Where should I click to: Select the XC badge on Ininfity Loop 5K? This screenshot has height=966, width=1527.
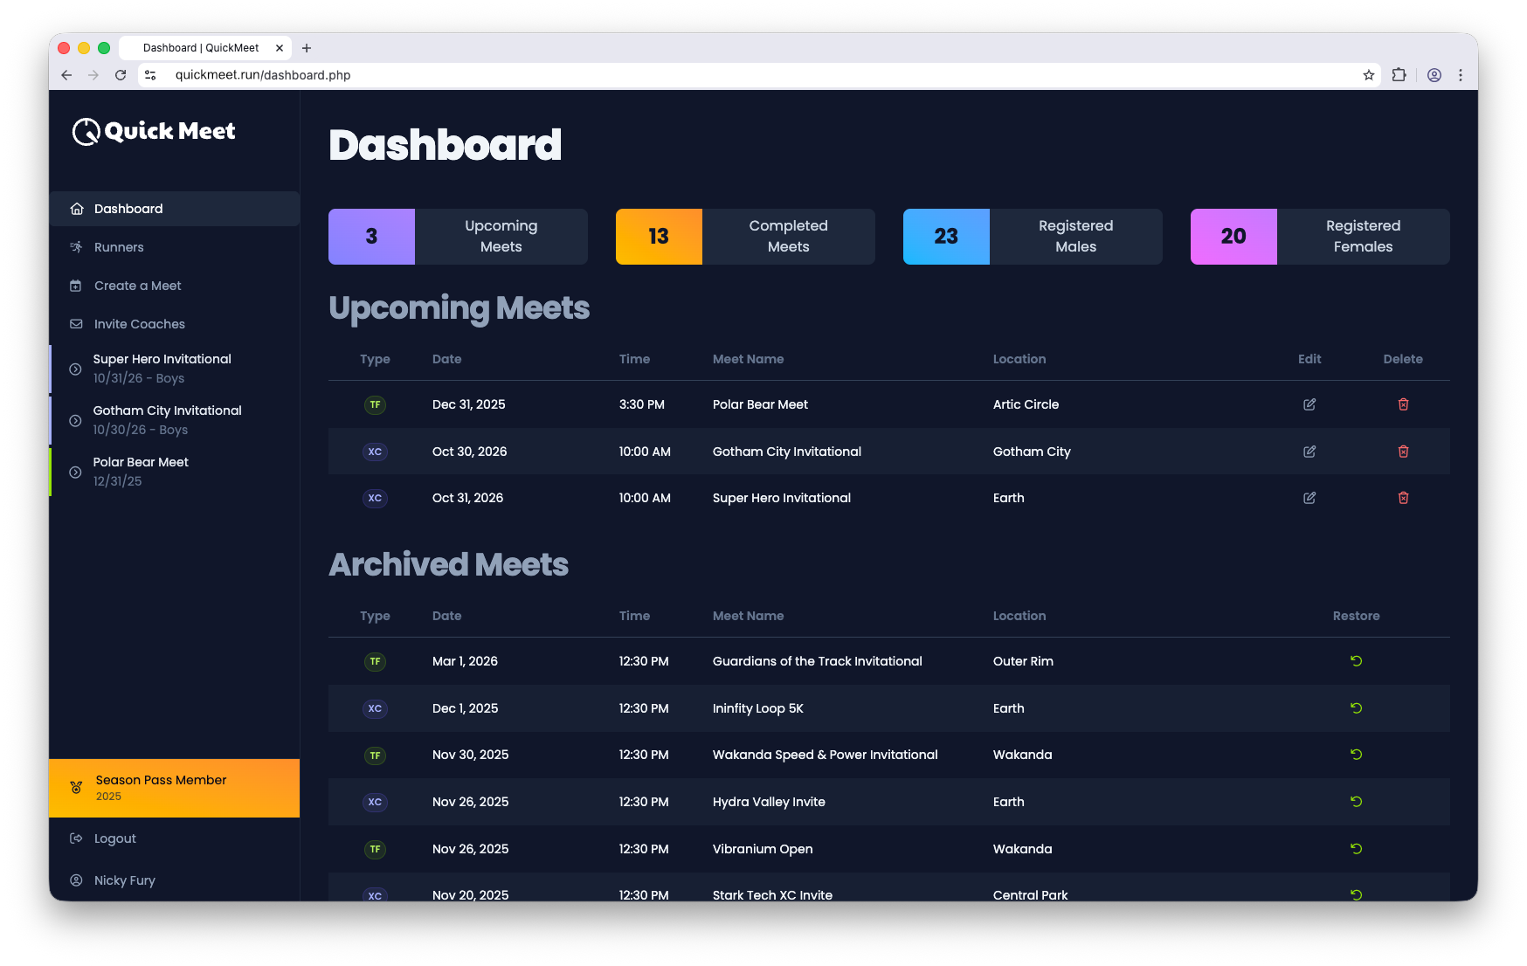375,708
